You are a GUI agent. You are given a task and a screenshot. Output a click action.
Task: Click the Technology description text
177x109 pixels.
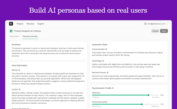126,66
